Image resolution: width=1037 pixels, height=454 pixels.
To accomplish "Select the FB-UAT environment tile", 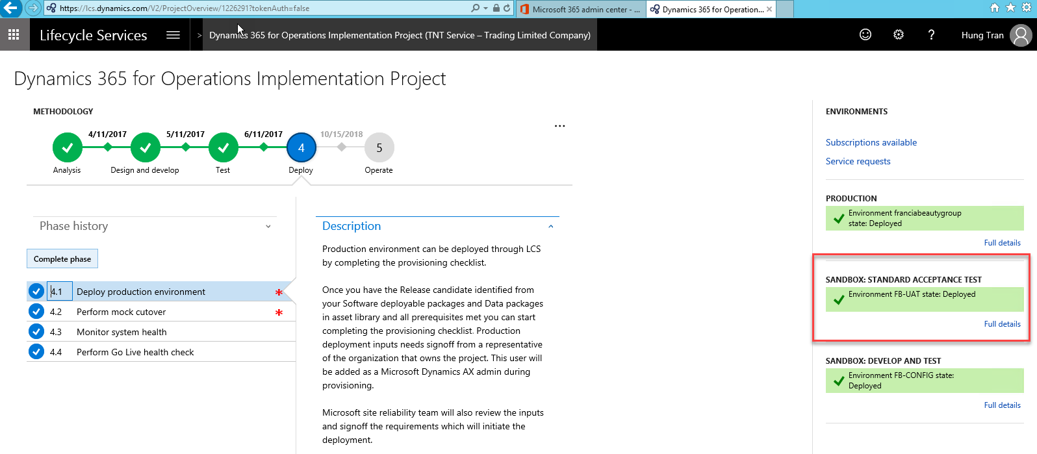I will tap(925, 299).
